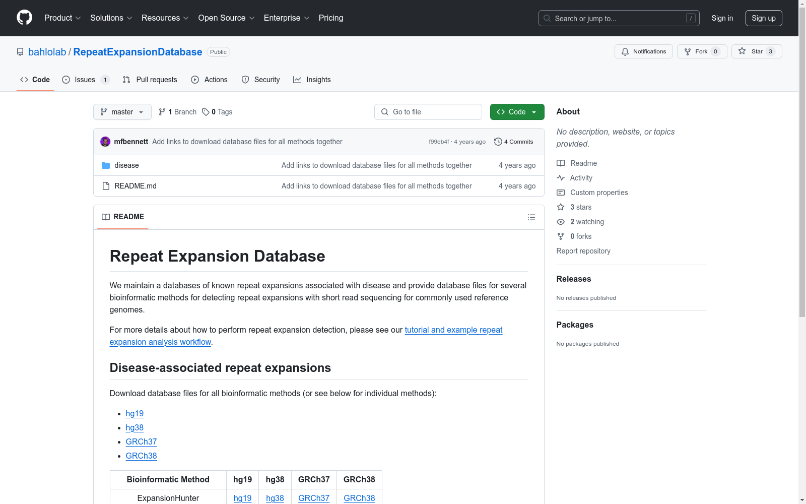
Task: Open the master branch selector
Action: click(122, 112)
